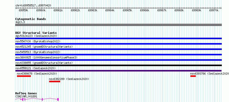229x102 pixels.
Task: Click the chr4:69958517..69970420 coordinates label
Action: [33, 5]
